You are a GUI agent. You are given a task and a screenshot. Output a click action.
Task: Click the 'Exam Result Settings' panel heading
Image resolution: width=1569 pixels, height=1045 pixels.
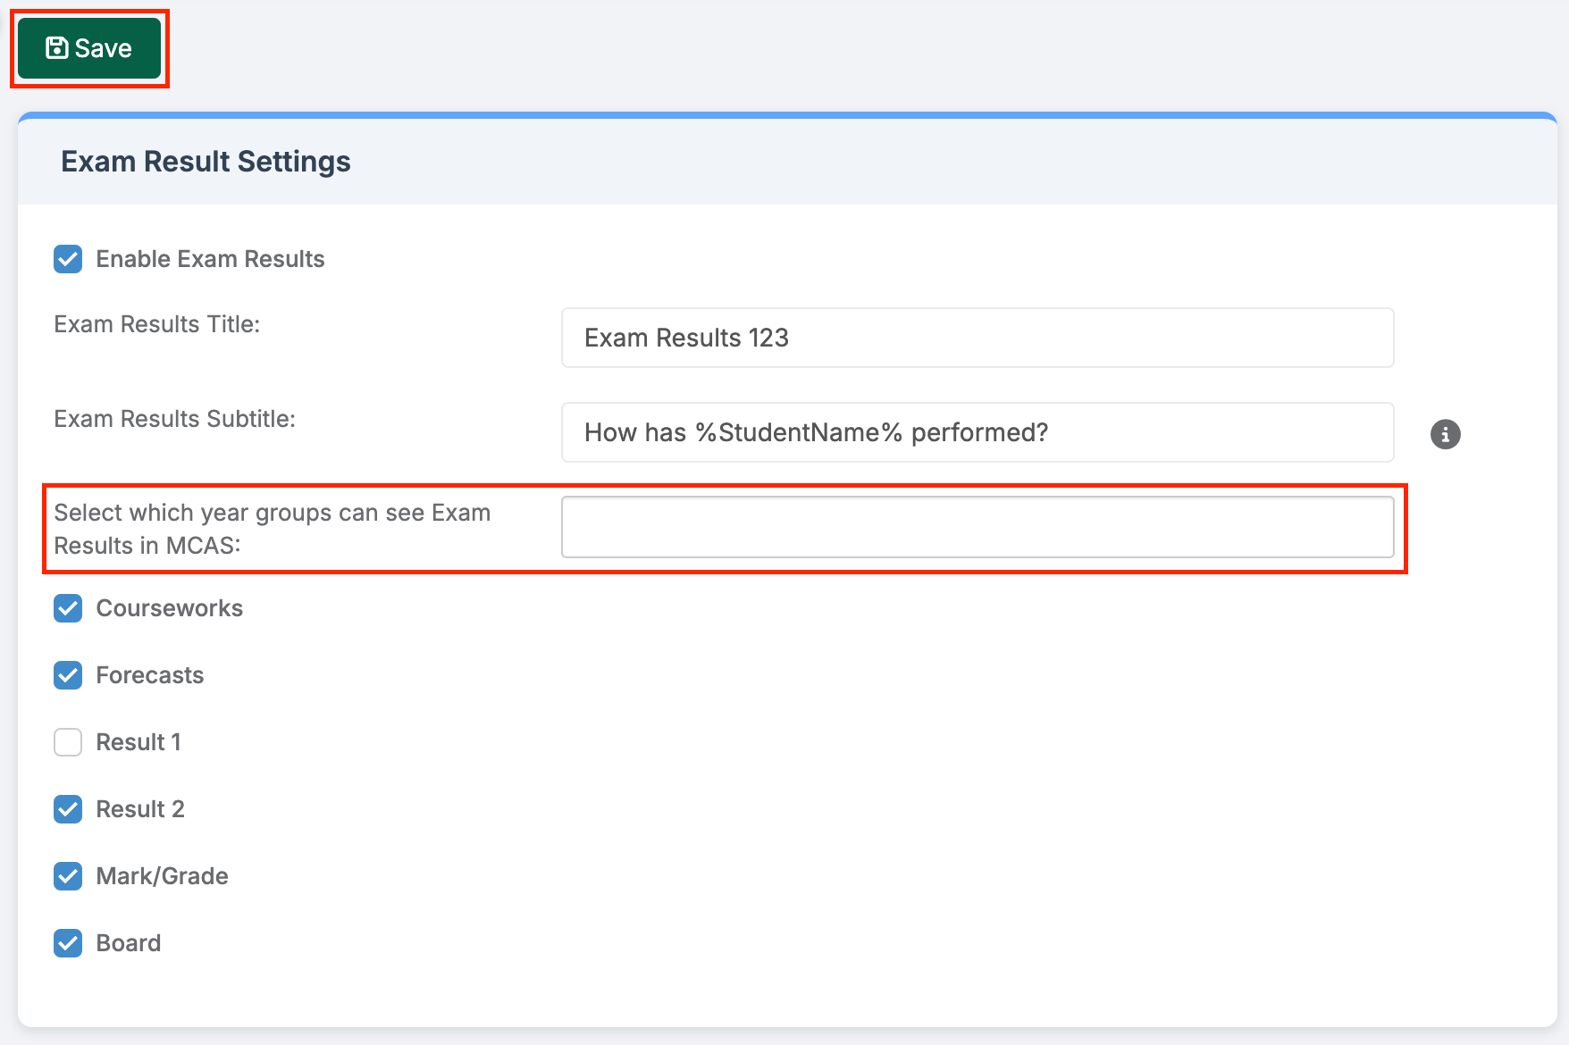[x=206, y=162]
